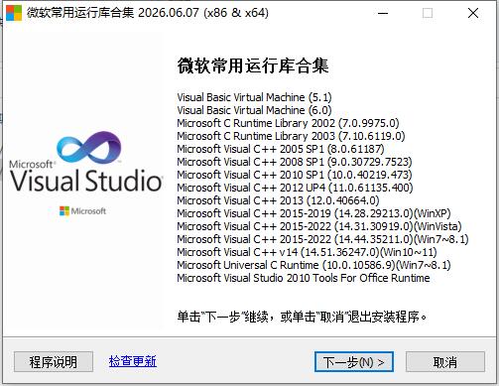Screen dimensions: 499x386
Task: Select the Visual Basic Virtual Machine (6.0) line
Action: pos(254,110)
